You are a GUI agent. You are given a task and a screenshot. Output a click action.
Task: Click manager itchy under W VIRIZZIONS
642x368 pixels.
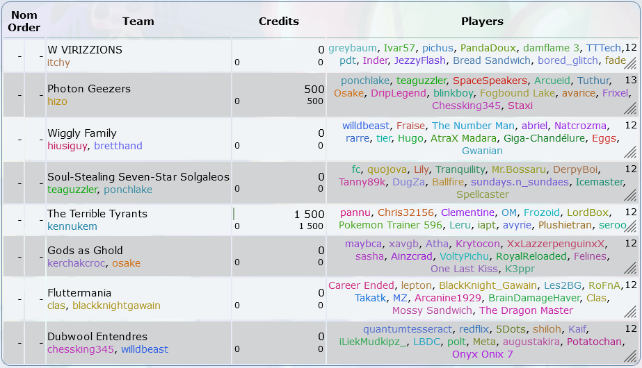58,62
